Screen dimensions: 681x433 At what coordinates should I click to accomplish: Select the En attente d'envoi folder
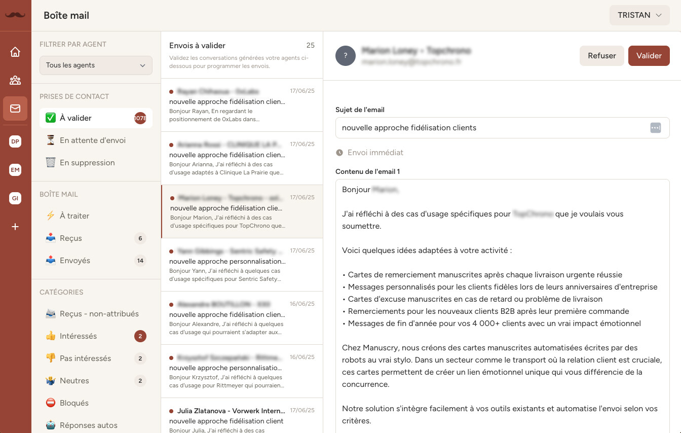[x=93, y=140]
